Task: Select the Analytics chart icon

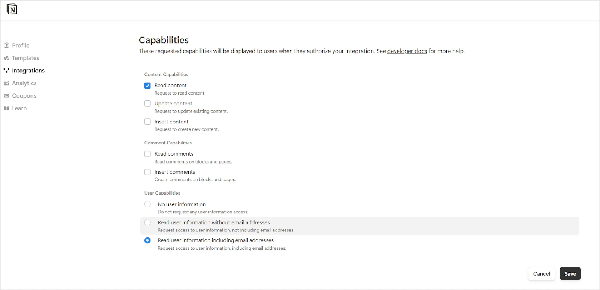Action: [x=6, y=83]
